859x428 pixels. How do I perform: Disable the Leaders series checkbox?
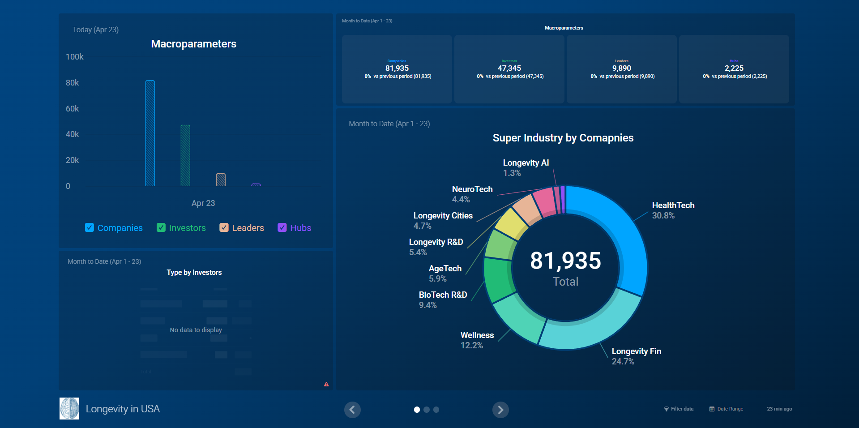(224, 228)
